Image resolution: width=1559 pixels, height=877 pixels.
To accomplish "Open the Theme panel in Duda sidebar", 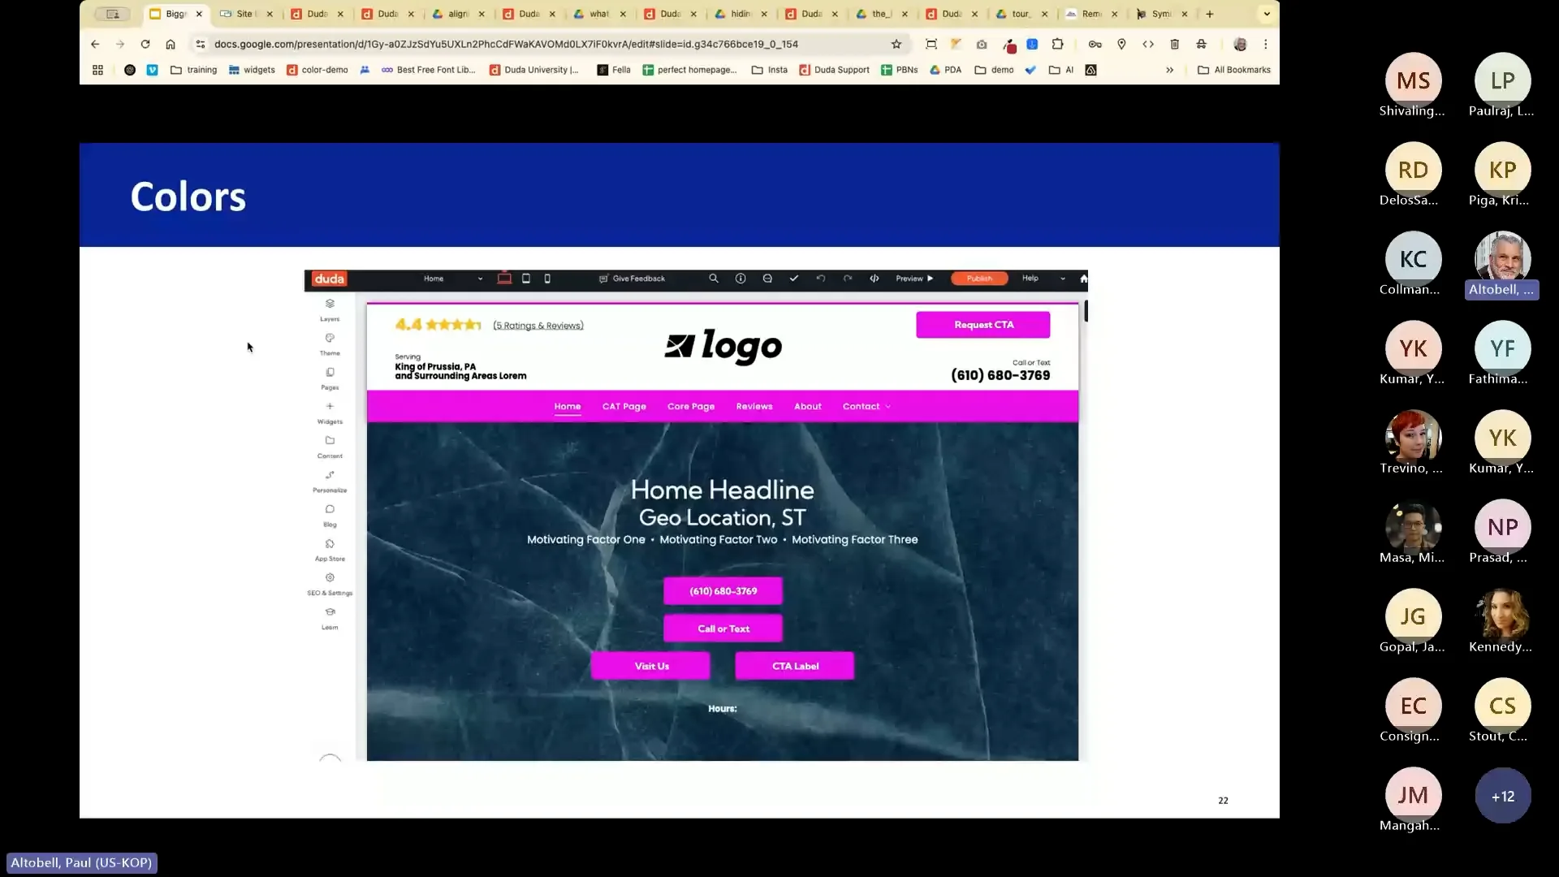I will point(330,344).
